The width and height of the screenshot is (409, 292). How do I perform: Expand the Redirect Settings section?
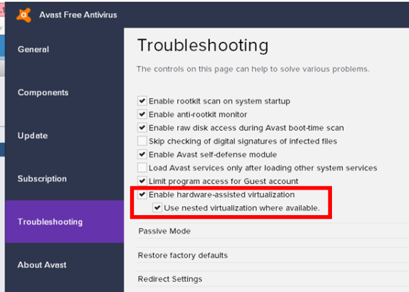273,279
